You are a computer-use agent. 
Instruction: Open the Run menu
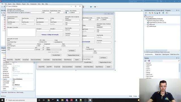[28, 4]
